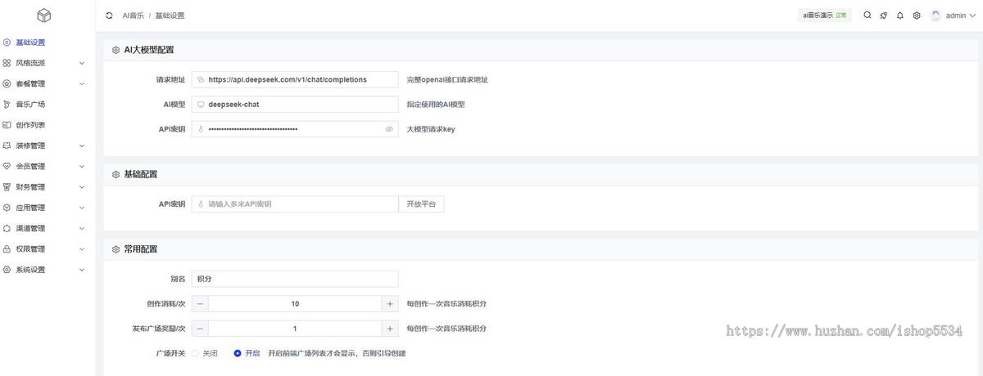The image size is (983, 376).
Task: Open the search icon in top bar
Action: point(867,16)
